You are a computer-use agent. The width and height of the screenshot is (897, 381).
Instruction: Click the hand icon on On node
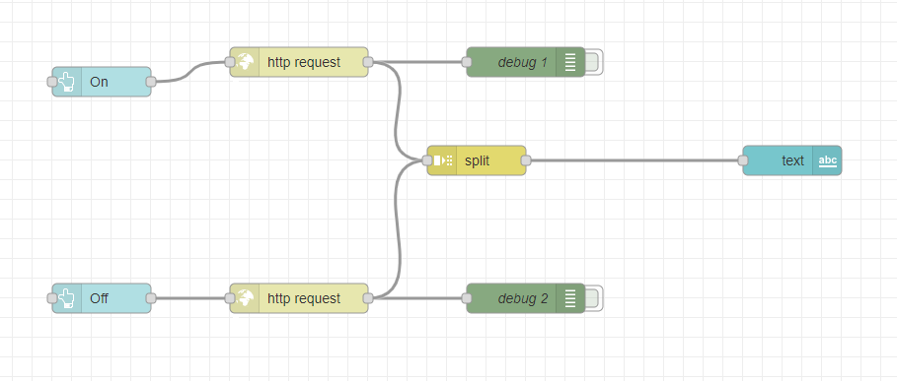[67, 82]
